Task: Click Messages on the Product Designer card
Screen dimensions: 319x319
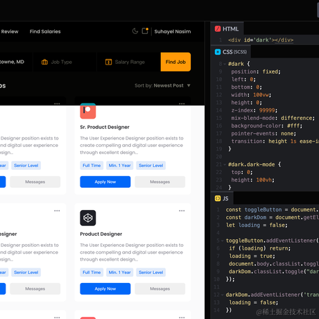Action: (x=160, y=288)
